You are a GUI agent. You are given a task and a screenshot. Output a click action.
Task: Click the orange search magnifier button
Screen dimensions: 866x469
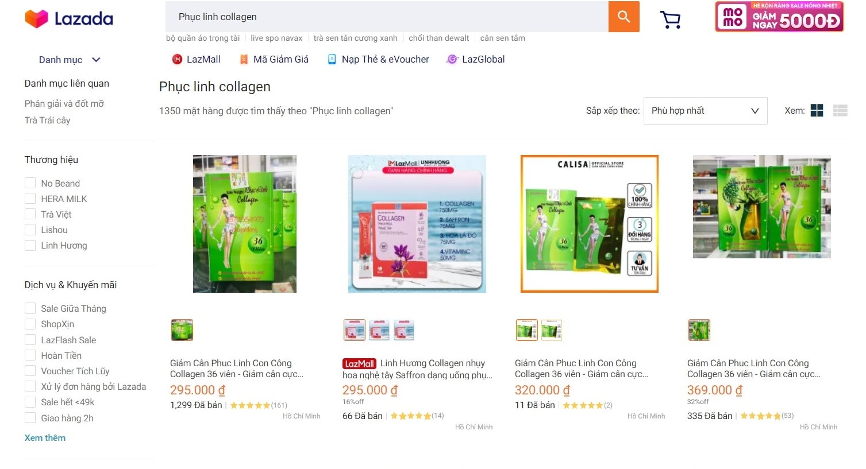point(623,17)
